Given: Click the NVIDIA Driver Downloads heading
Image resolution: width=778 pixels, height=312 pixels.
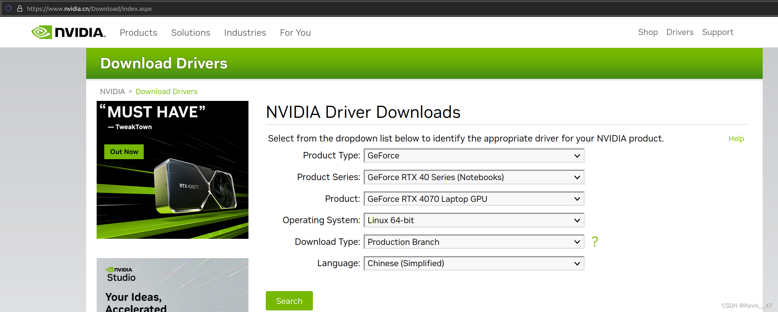Looking at the screenshot, I should tap(363, 112).
